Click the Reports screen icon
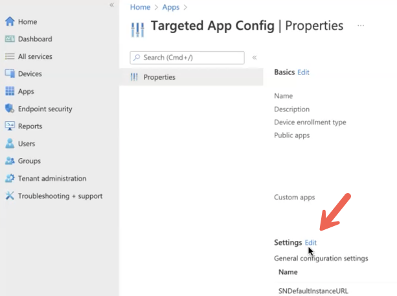Image resolution: width=397 pixels, height=296 pixels. [10, 126]
